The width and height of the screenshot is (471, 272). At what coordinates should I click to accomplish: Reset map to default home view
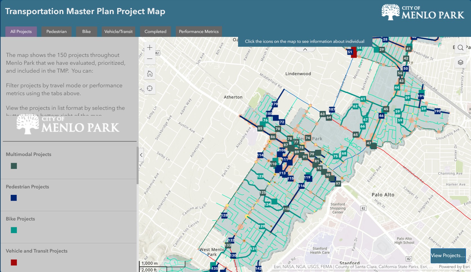click(x=150, y=74)
